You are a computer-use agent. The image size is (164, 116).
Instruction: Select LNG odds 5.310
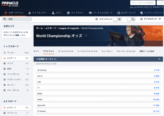(x=98, y=82)
